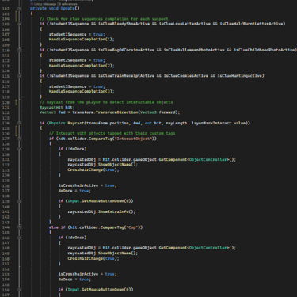Click 'isClueChildhoodPhotoActive' on line 110

click(x=265, y=50)
